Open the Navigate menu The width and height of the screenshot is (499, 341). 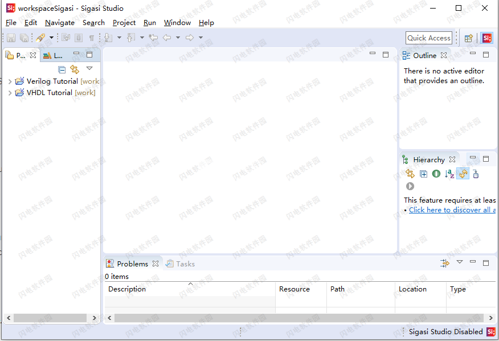coord(60,23)
